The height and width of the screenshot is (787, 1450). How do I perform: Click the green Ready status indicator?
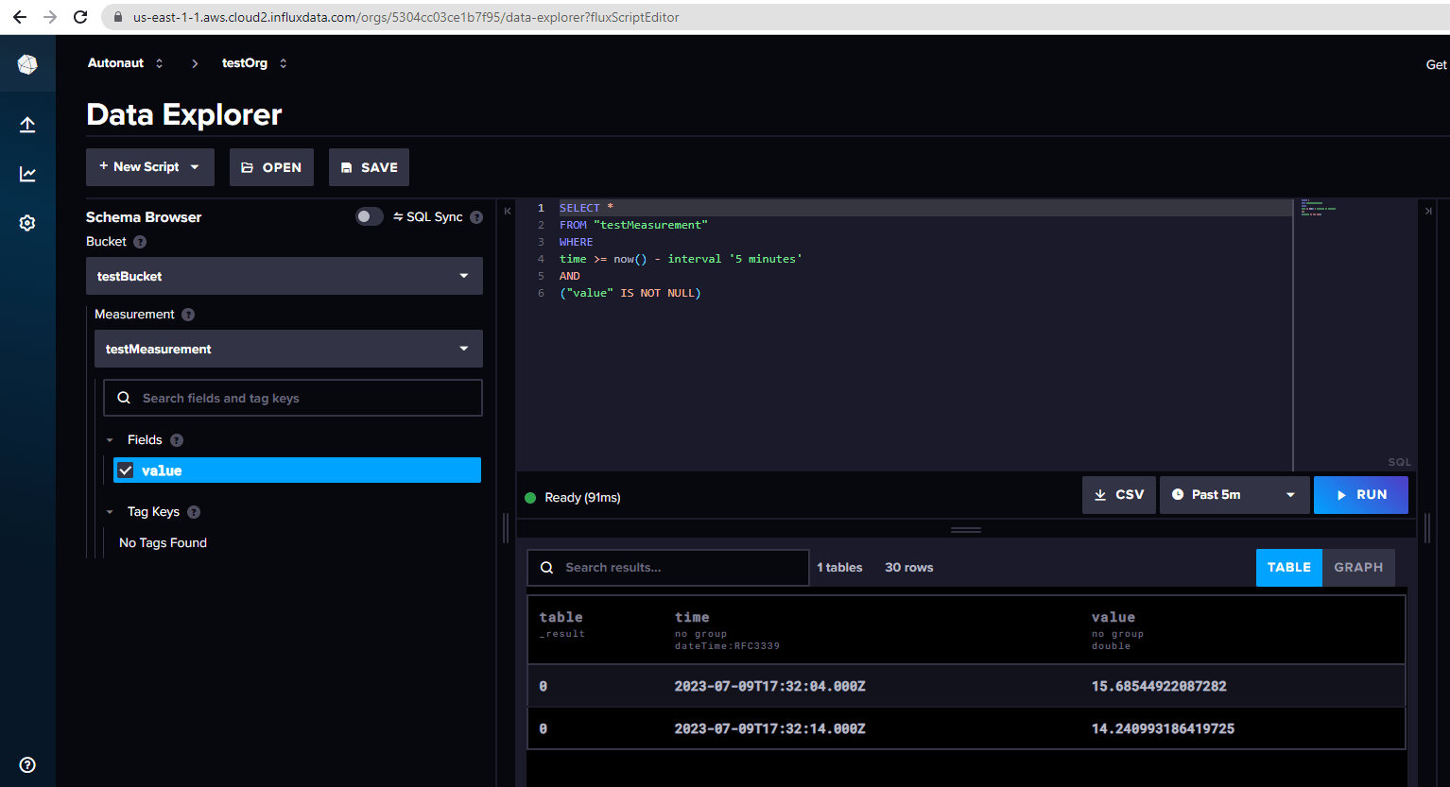530,496
